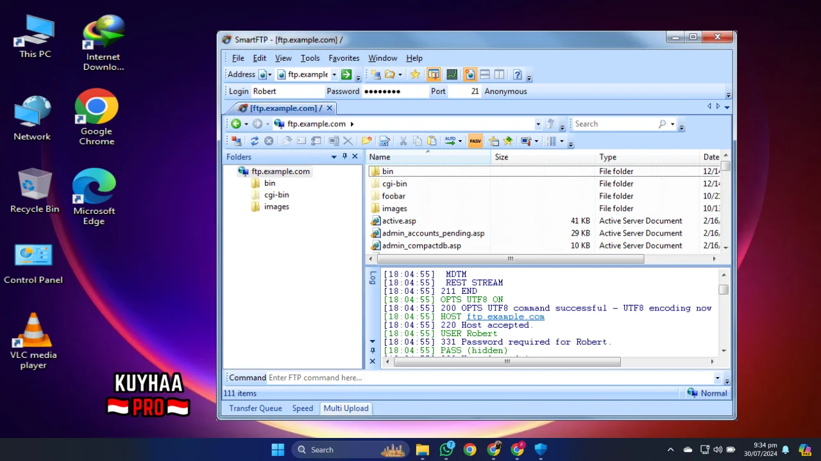The height and width of the screenshot is (461, 821).
Task: Click the Edit file pencil icon
Action: 385,141
